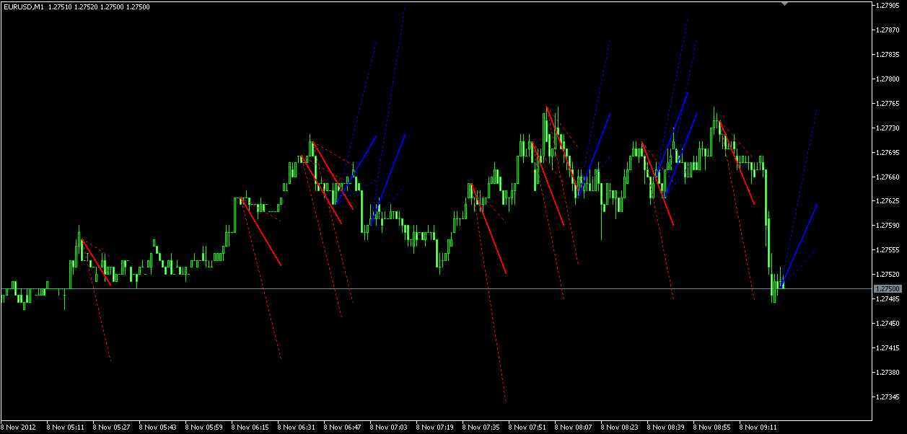Screen dimensions: 907x434
Task: Click the 1.27660 price axis label
Action: click(x=888, y=177)
